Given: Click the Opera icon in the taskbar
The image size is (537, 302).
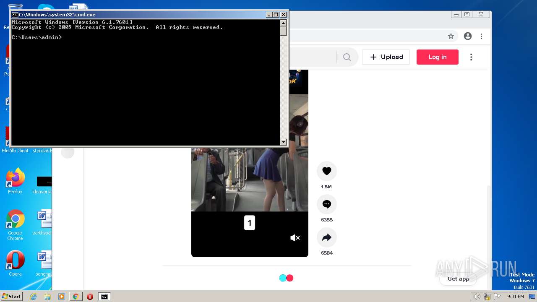Looking at the screenshot, I should [x=90, y=297].
